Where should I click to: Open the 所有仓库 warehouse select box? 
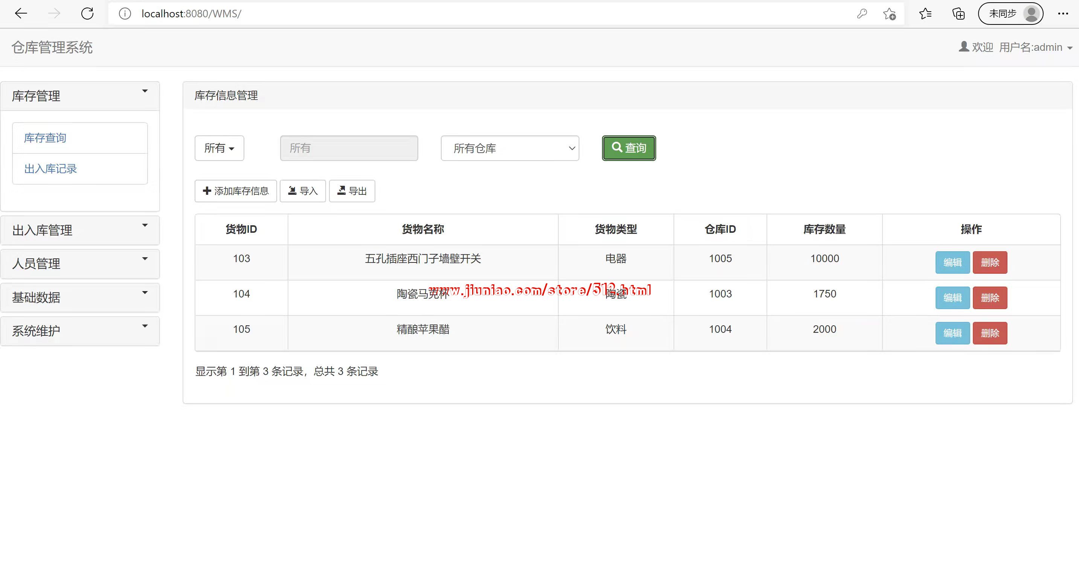509,148
